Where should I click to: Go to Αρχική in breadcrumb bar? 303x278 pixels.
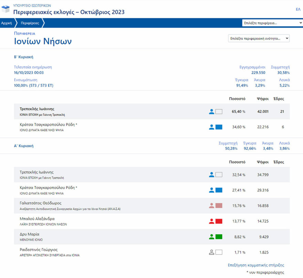pos(7,23)
